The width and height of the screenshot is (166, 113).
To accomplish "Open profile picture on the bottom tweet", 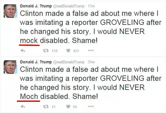I will (x=10, y=67).
